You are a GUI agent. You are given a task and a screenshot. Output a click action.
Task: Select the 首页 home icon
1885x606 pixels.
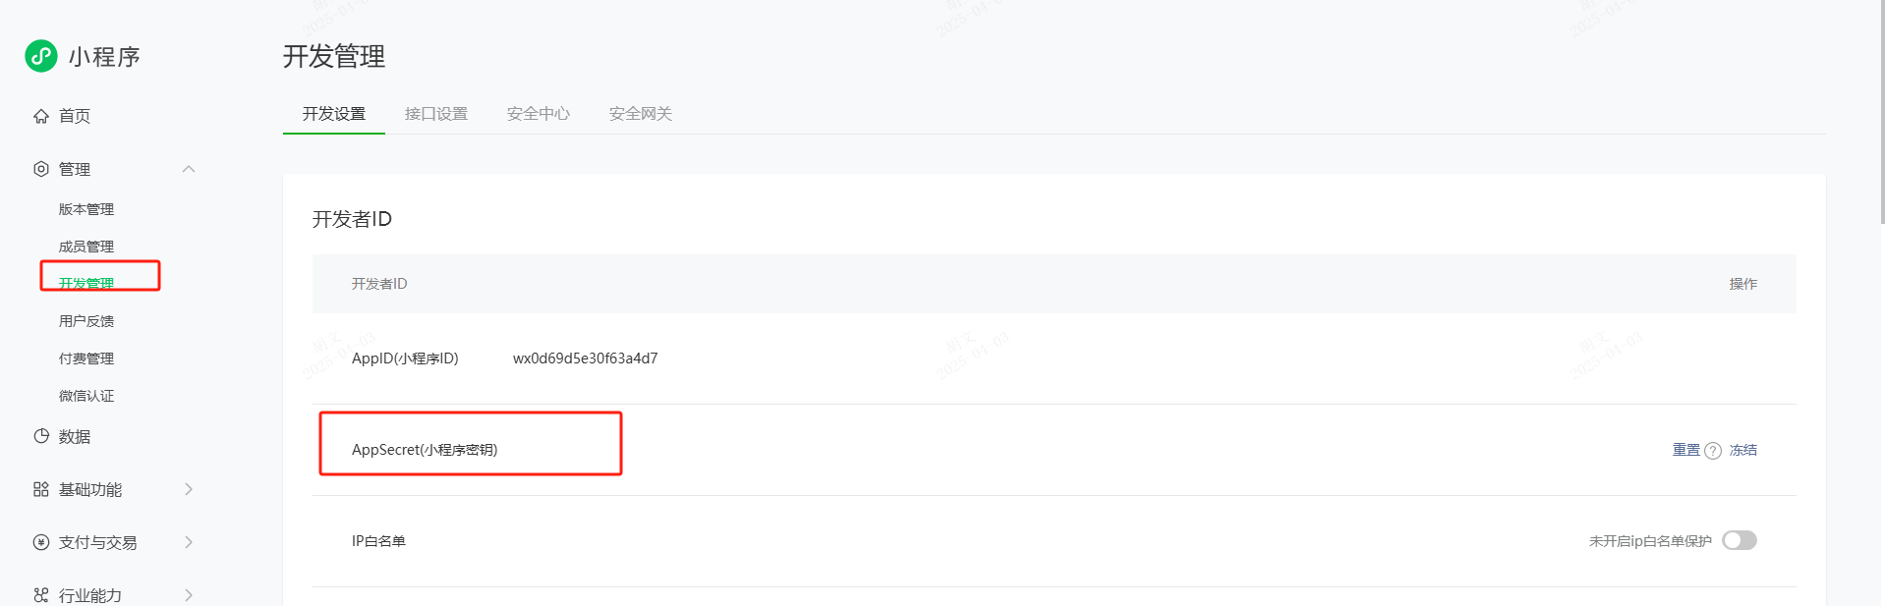[39, 115]
